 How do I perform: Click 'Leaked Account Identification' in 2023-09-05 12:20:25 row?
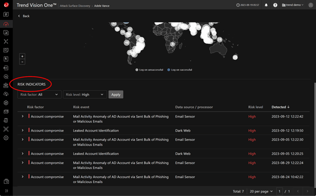click(x=96, y=154)
